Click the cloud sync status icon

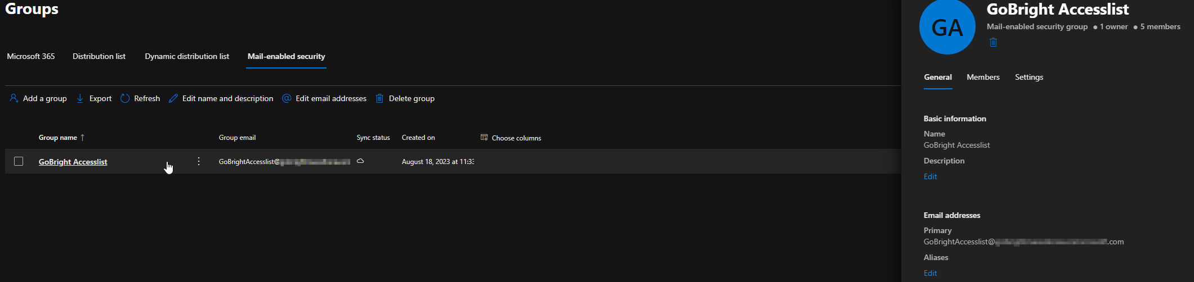coord(360,161)
